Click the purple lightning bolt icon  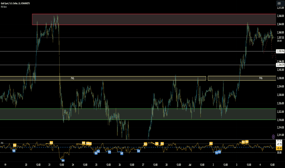273,137
